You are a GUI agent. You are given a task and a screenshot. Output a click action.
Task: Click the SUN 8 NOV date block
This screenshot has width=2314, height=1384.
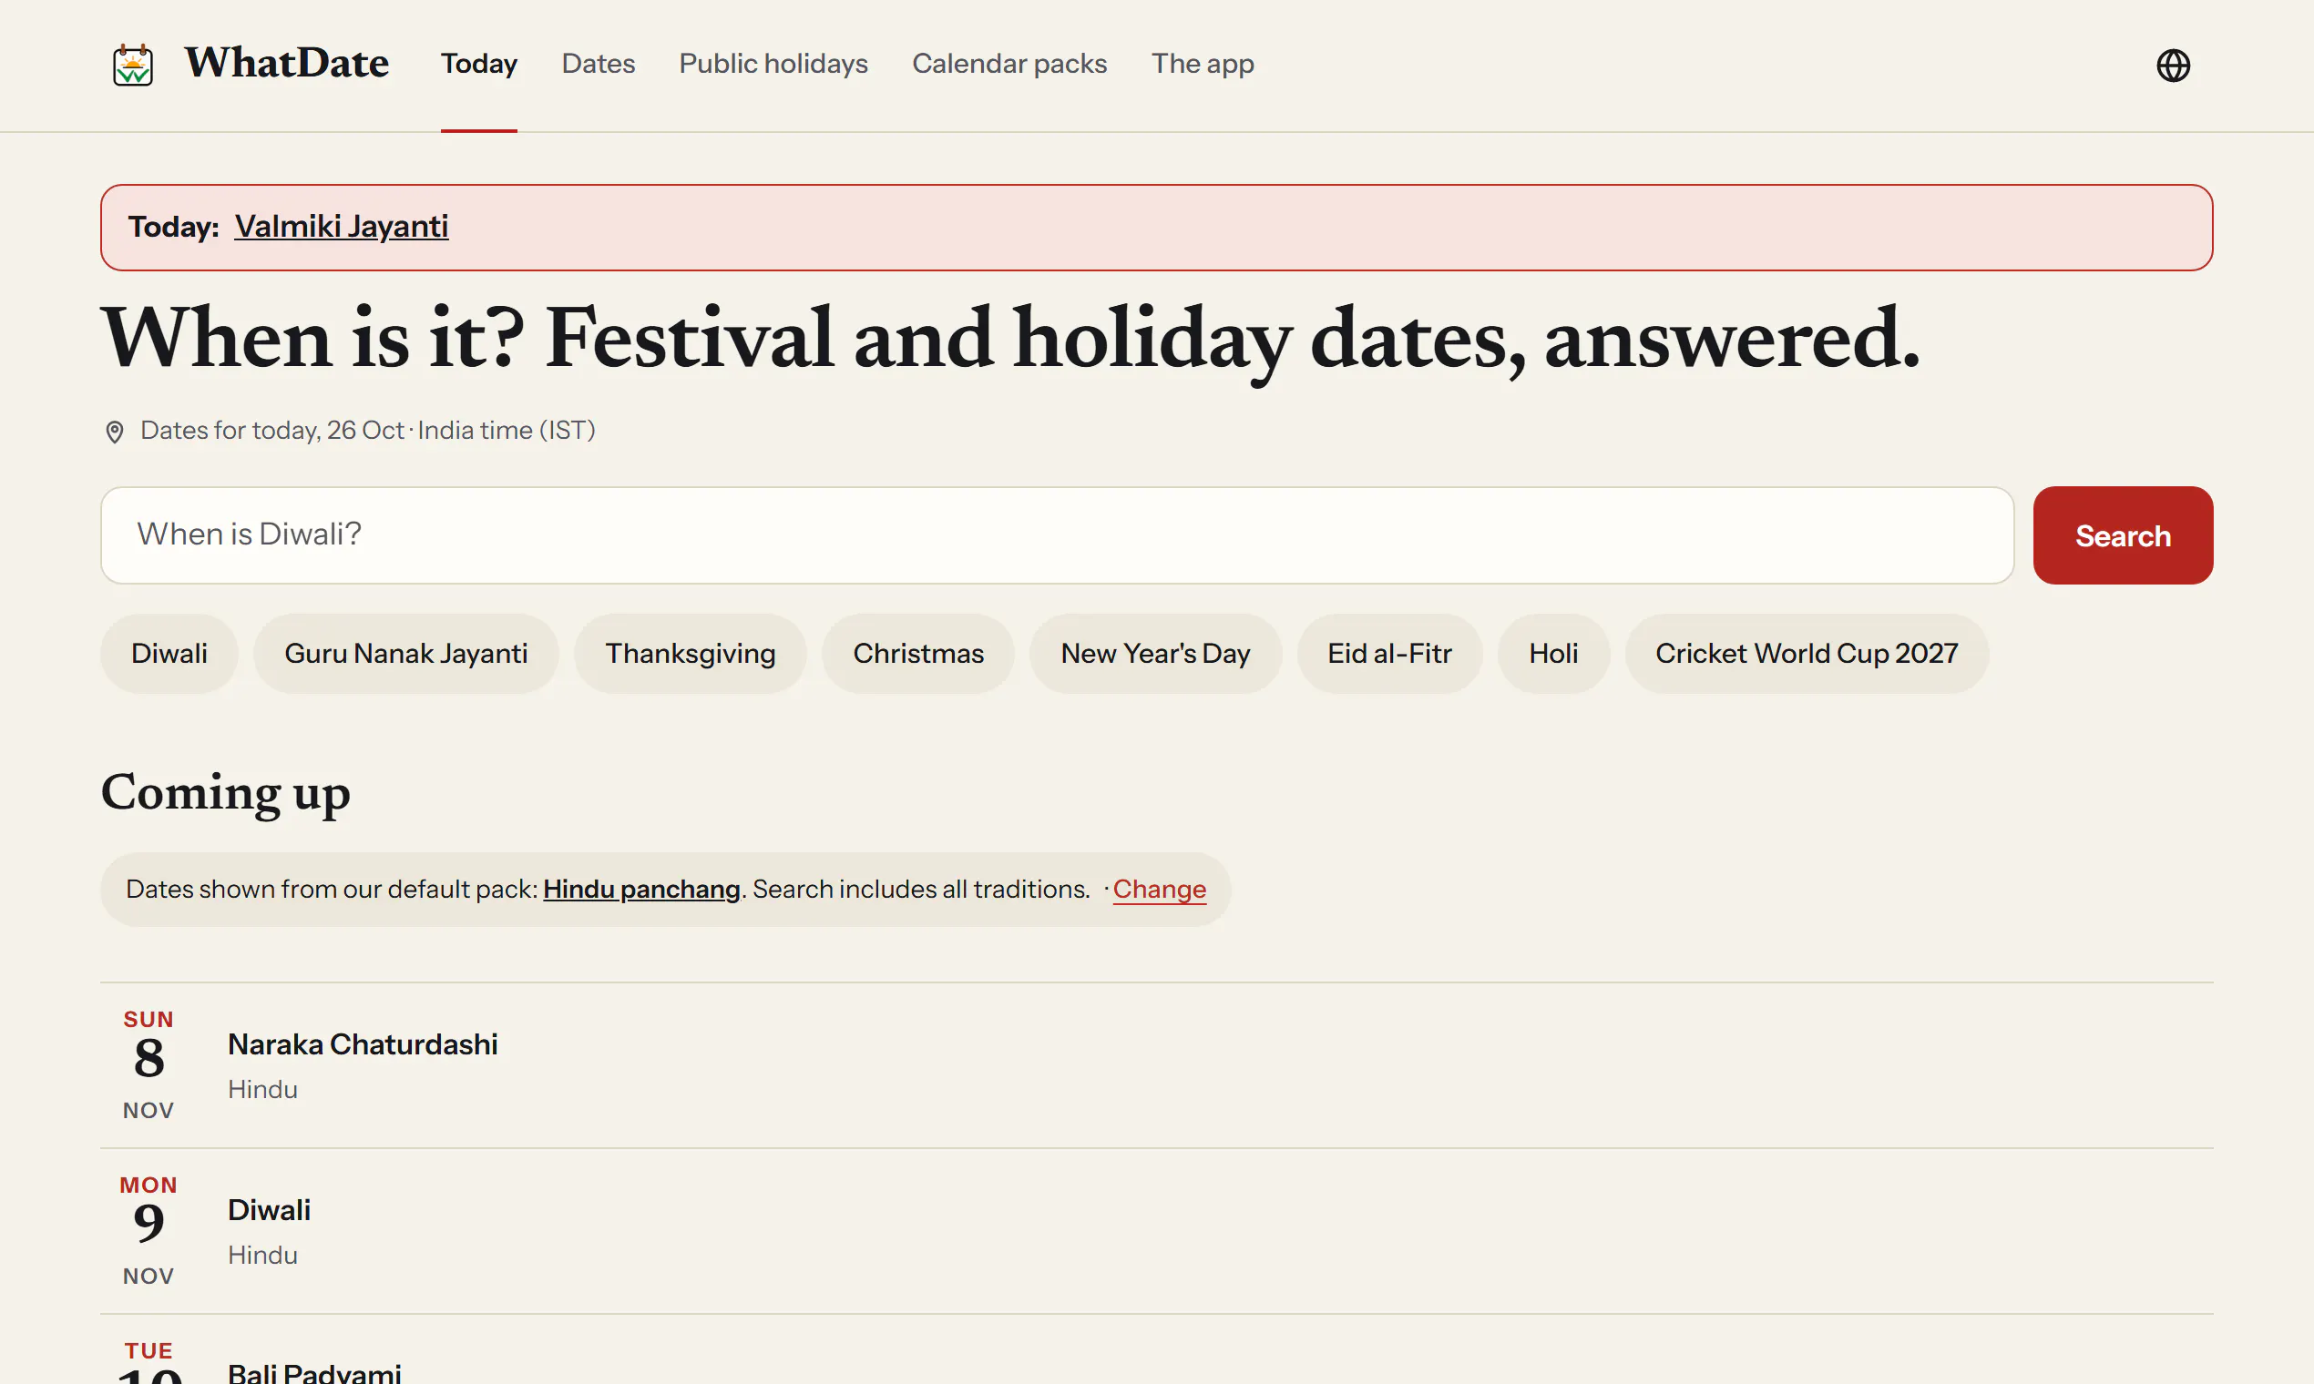[x=148, y=1064]
